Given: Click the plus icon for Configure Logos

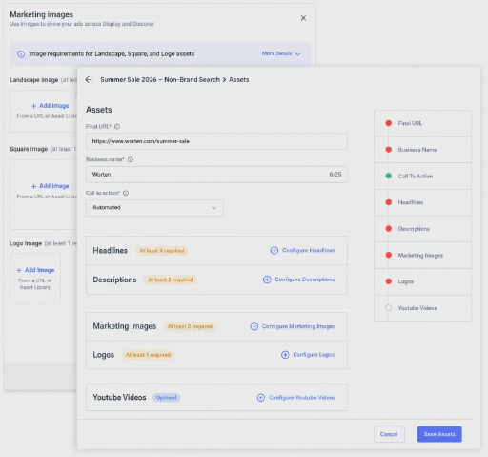Looking at the screenshot, I should coord(285,355).
